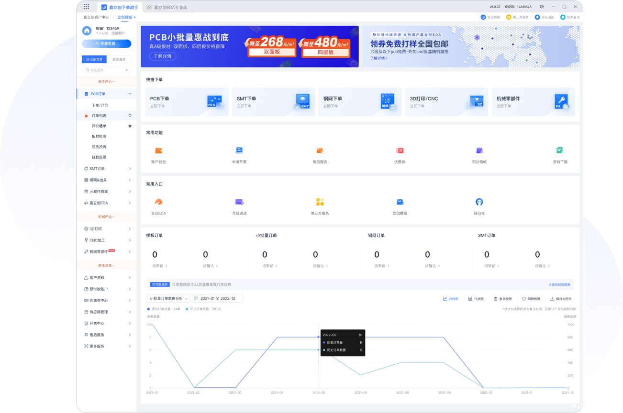Open the app grid menu icon

[86, 7]
